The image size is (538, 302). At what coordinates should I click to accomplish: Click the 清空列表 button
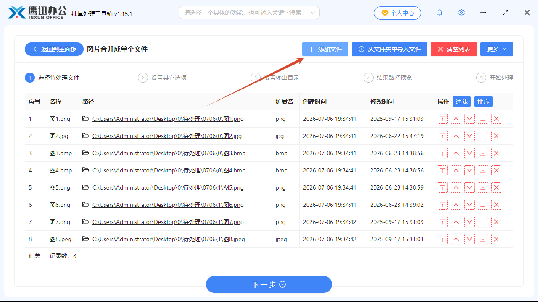(454, 49)
